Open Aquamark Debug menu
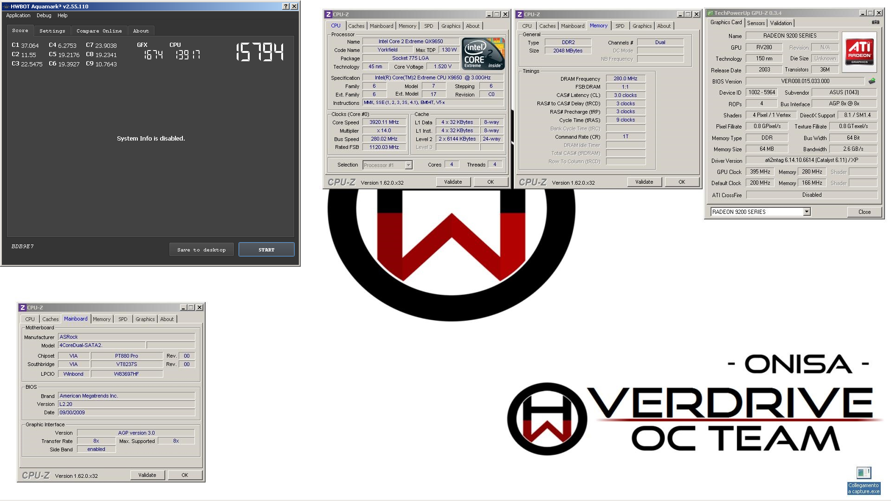The image size is (891, 501). [x=44, y=15]
